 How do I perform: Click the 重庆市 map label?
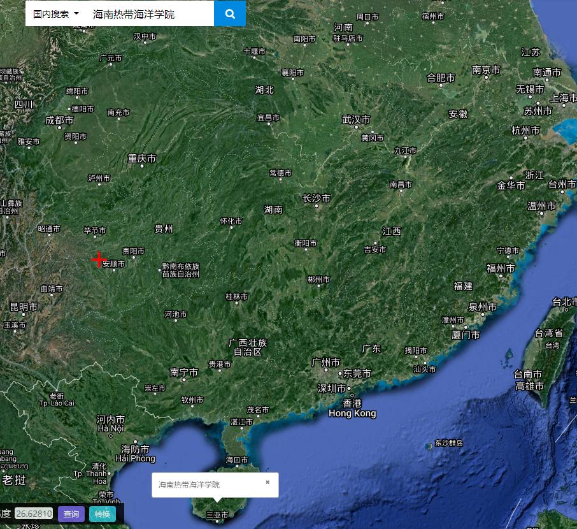coord(141,159)
